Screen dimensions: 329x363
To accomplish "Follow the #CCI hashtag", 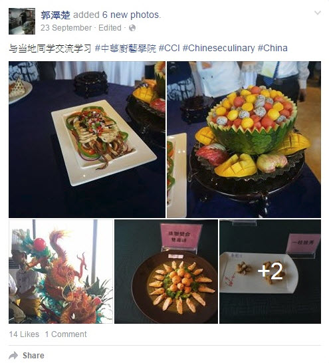I will coord(169,48).
